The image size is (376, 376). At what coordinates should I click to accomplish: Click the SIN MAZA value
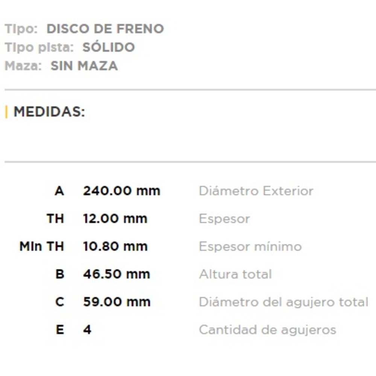(x=84, y=66)
